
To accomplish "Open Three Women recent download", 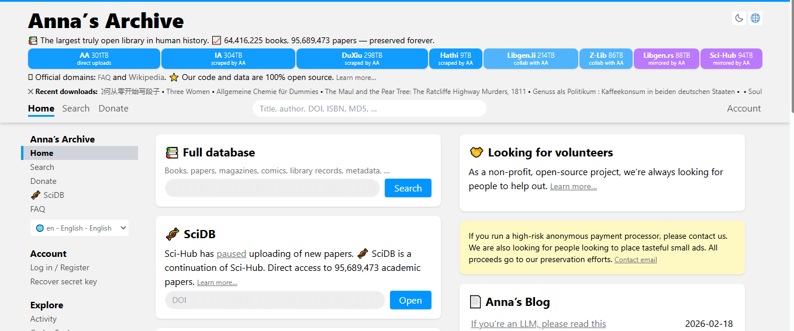I will pyautogui.click(x=189, y=92).
